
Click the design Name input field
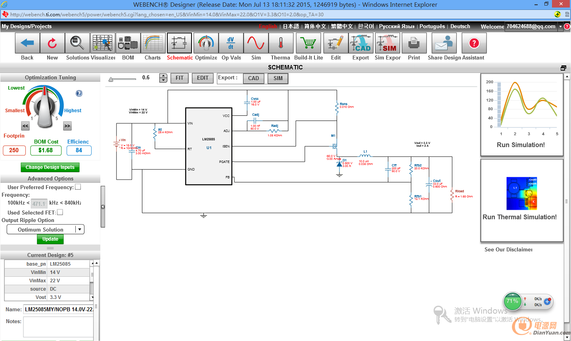tap(58, 309)
